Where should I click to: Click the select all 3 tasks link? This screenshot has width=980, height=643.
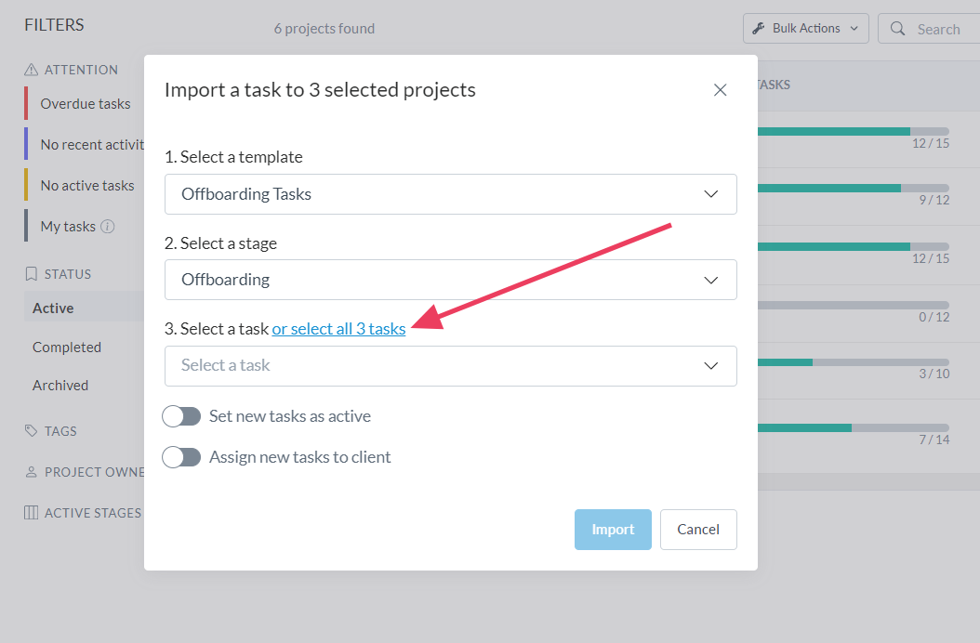coord(338,329)
